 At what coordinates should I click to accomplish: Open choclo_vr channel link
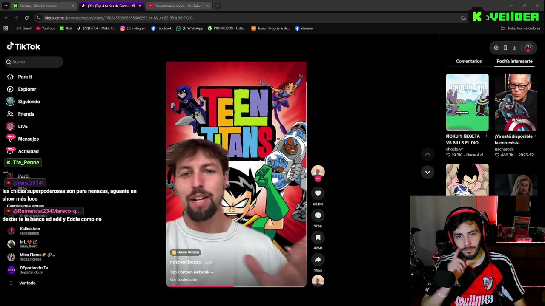[454, 150]
